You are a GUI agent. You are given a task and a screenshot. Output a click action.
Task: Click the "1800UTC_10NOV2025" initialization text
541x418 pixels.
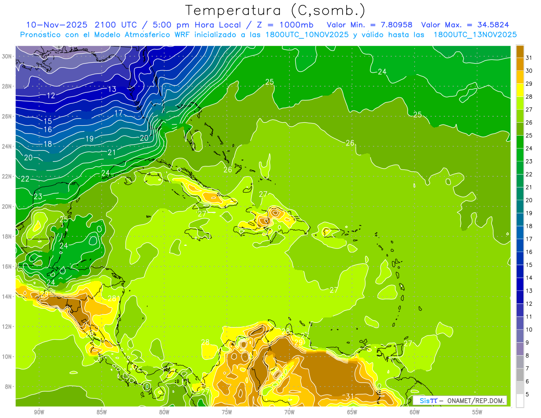[x=307, y=35]
